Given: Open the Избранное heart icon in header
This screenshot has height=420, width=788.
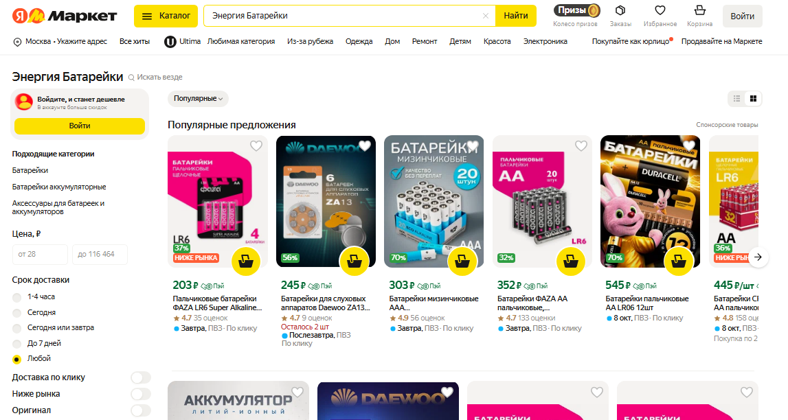Looking at the screenshot, I should click(x=660, y=10).
